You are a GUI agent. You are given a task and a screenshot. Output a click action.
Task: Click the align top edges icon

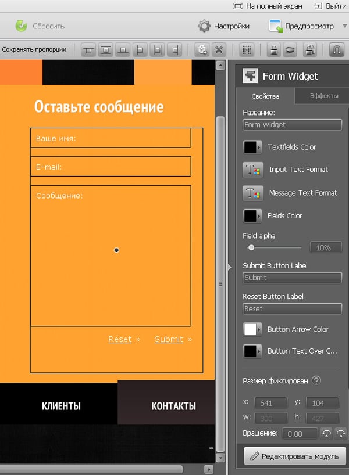88,49
